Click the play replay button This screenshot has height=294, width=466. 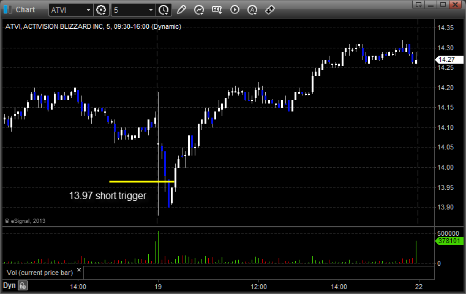click(235, 10)
